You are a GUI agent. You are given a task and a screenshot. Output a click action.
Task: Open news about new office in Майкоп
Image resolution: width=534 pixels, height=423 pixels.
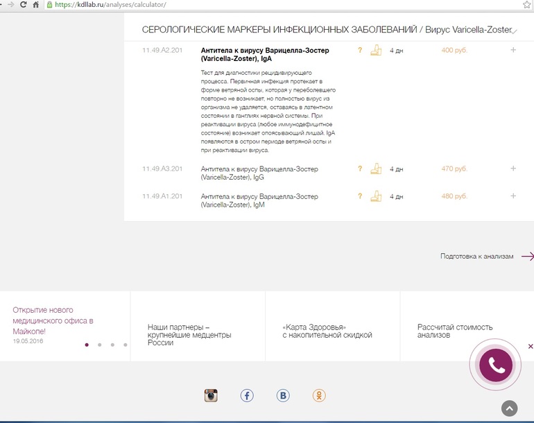point(53,320)
